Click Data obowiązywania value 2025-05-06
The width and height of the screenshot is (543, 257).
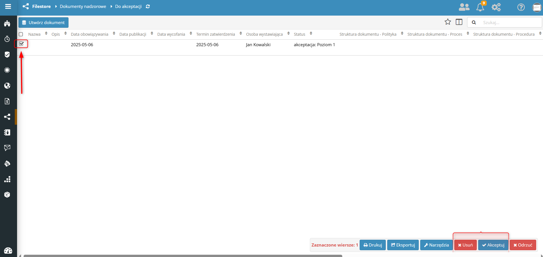pyautogui.click(x=82, y=45)
